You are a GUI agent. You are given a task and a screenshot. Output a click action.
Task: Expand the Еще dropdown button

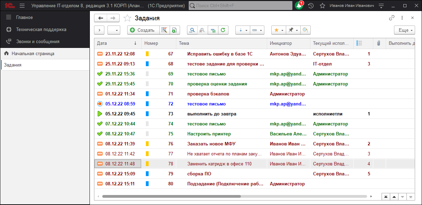[x=404, y=30]
